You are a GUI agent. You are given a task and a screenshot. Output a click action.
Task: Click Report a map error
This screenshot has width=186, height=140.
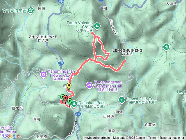172,138
